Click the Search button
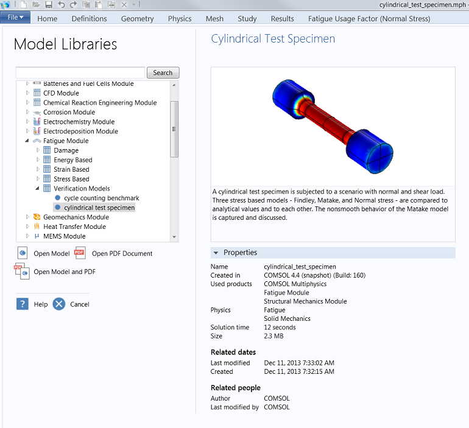The width and height of the screenshot is (469, 428). (x=163, y=72)
